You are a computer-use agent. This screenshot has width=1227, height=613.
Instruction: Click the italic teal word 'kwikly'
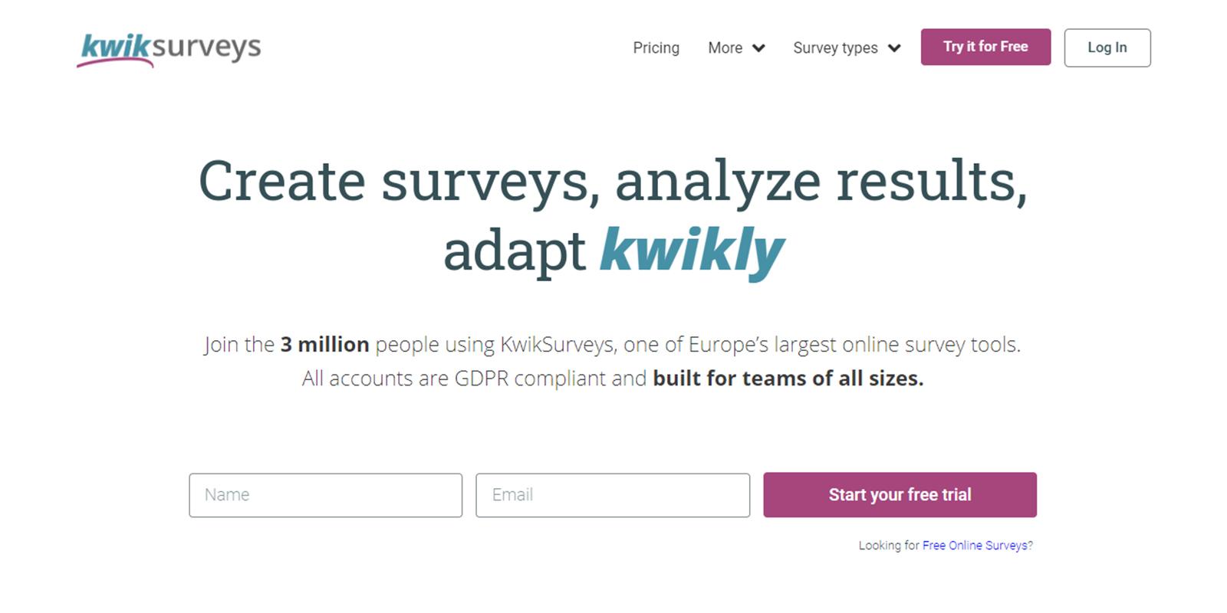click(692, 251)
